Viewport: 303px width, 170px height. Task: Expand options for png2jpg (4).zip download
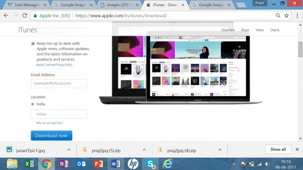(x=220, y=150)
